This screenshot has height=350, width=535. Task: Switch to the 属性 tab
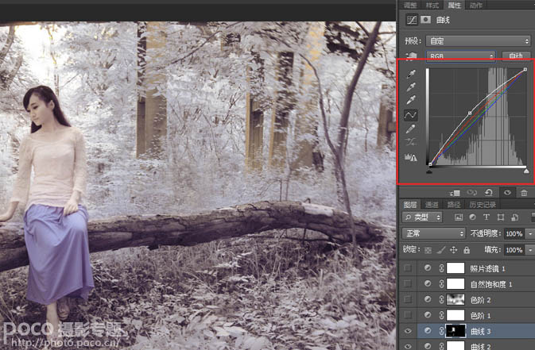click(x=454, y=5)
